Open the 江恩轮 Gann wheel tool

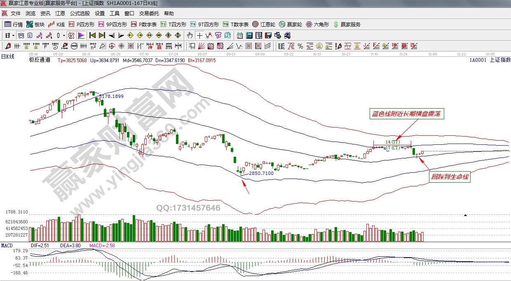(263, 24)
